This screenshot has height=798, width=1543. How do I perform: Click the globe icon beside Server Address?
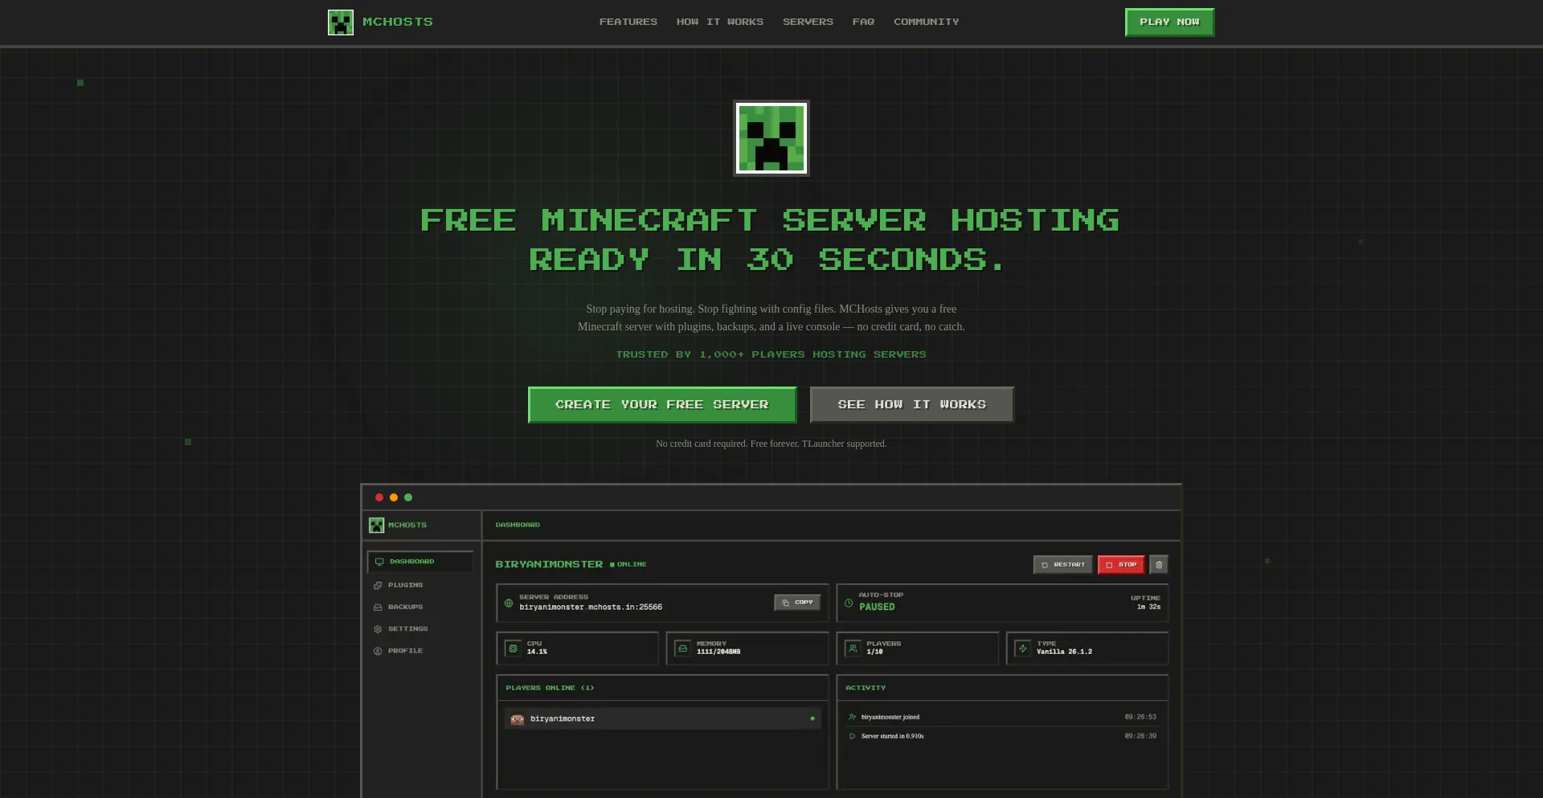coord(509,603)
